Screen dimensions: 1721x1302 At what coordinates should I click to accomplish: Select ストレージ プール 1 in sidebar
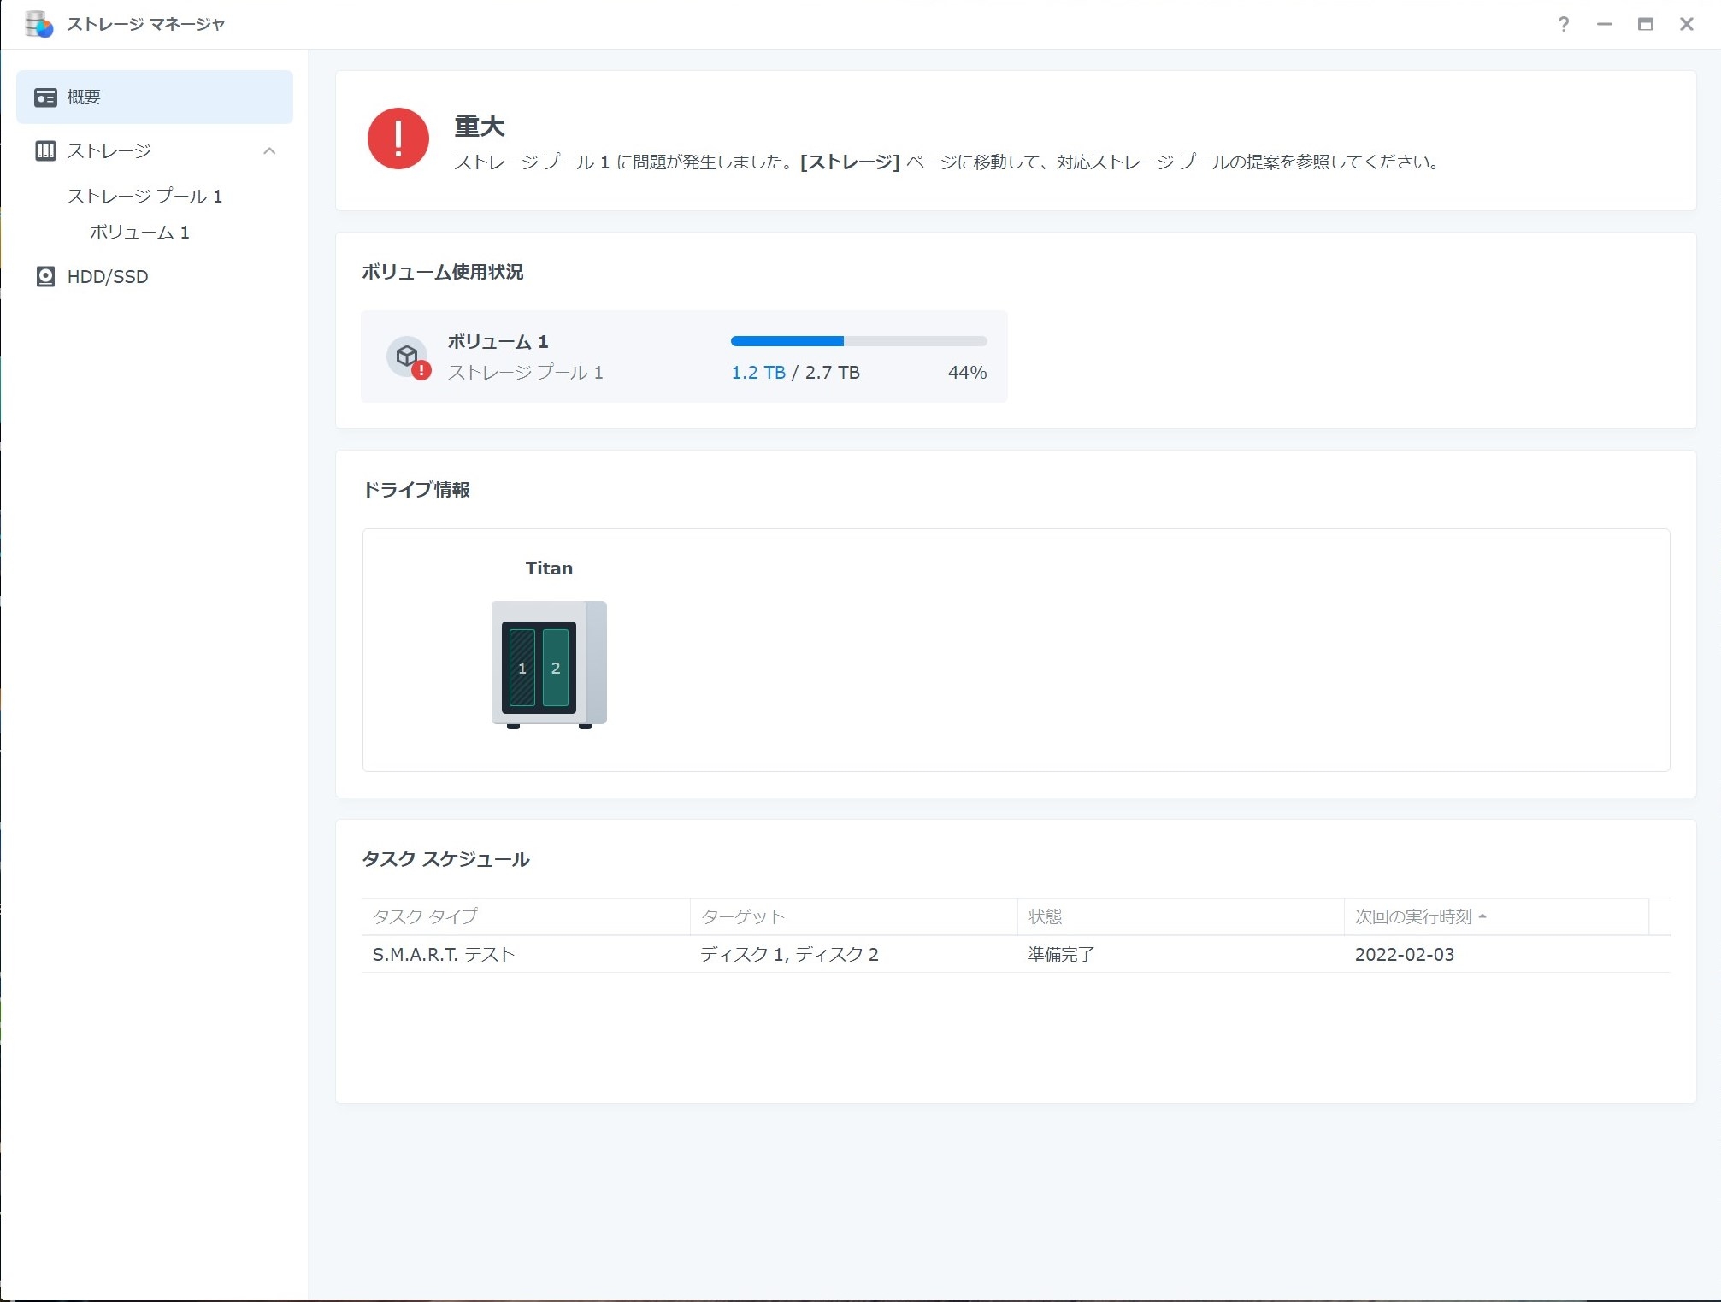(x=144, y=197)
